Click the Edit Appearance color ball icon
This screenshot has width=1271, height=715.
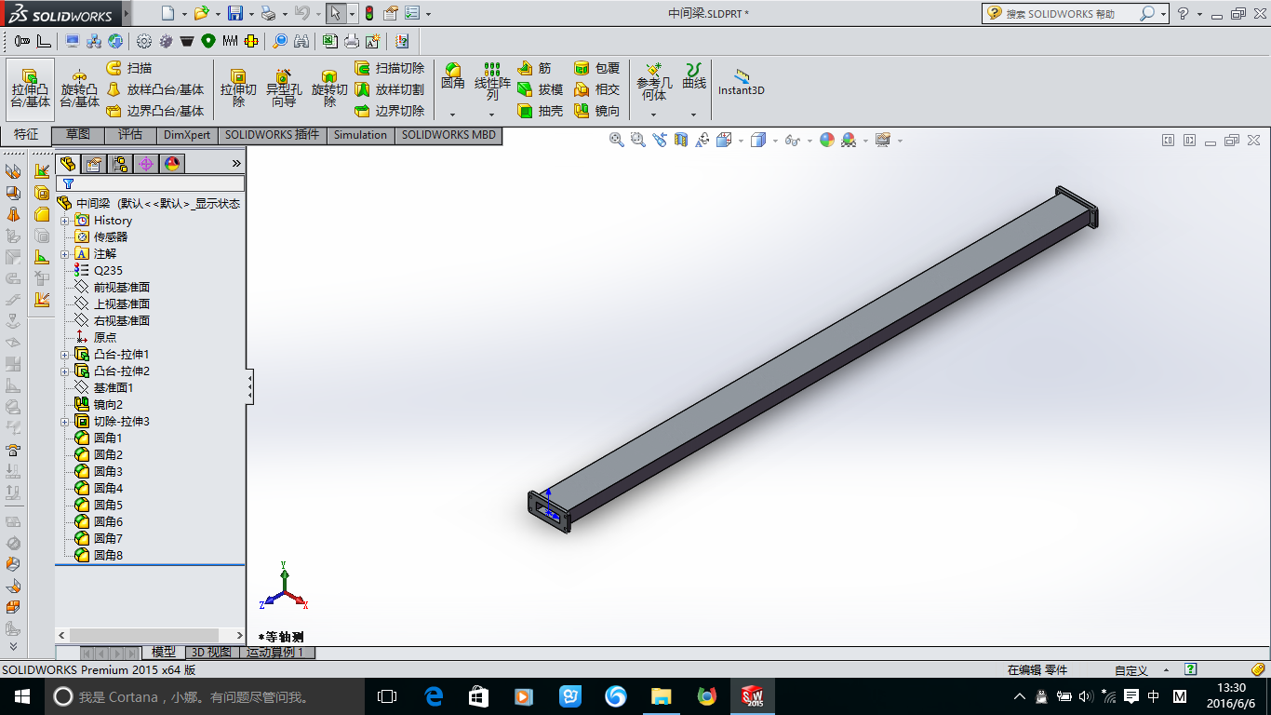(x=826, y=140)
